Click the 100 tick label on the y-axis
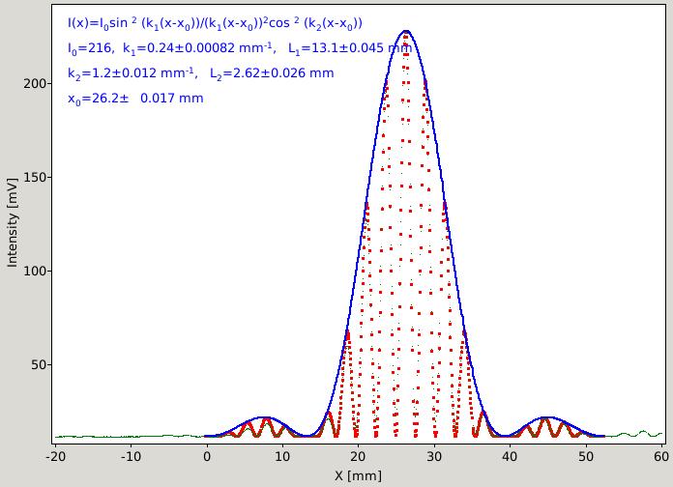This screenshot has width=673, height=487. click(35, 272)
